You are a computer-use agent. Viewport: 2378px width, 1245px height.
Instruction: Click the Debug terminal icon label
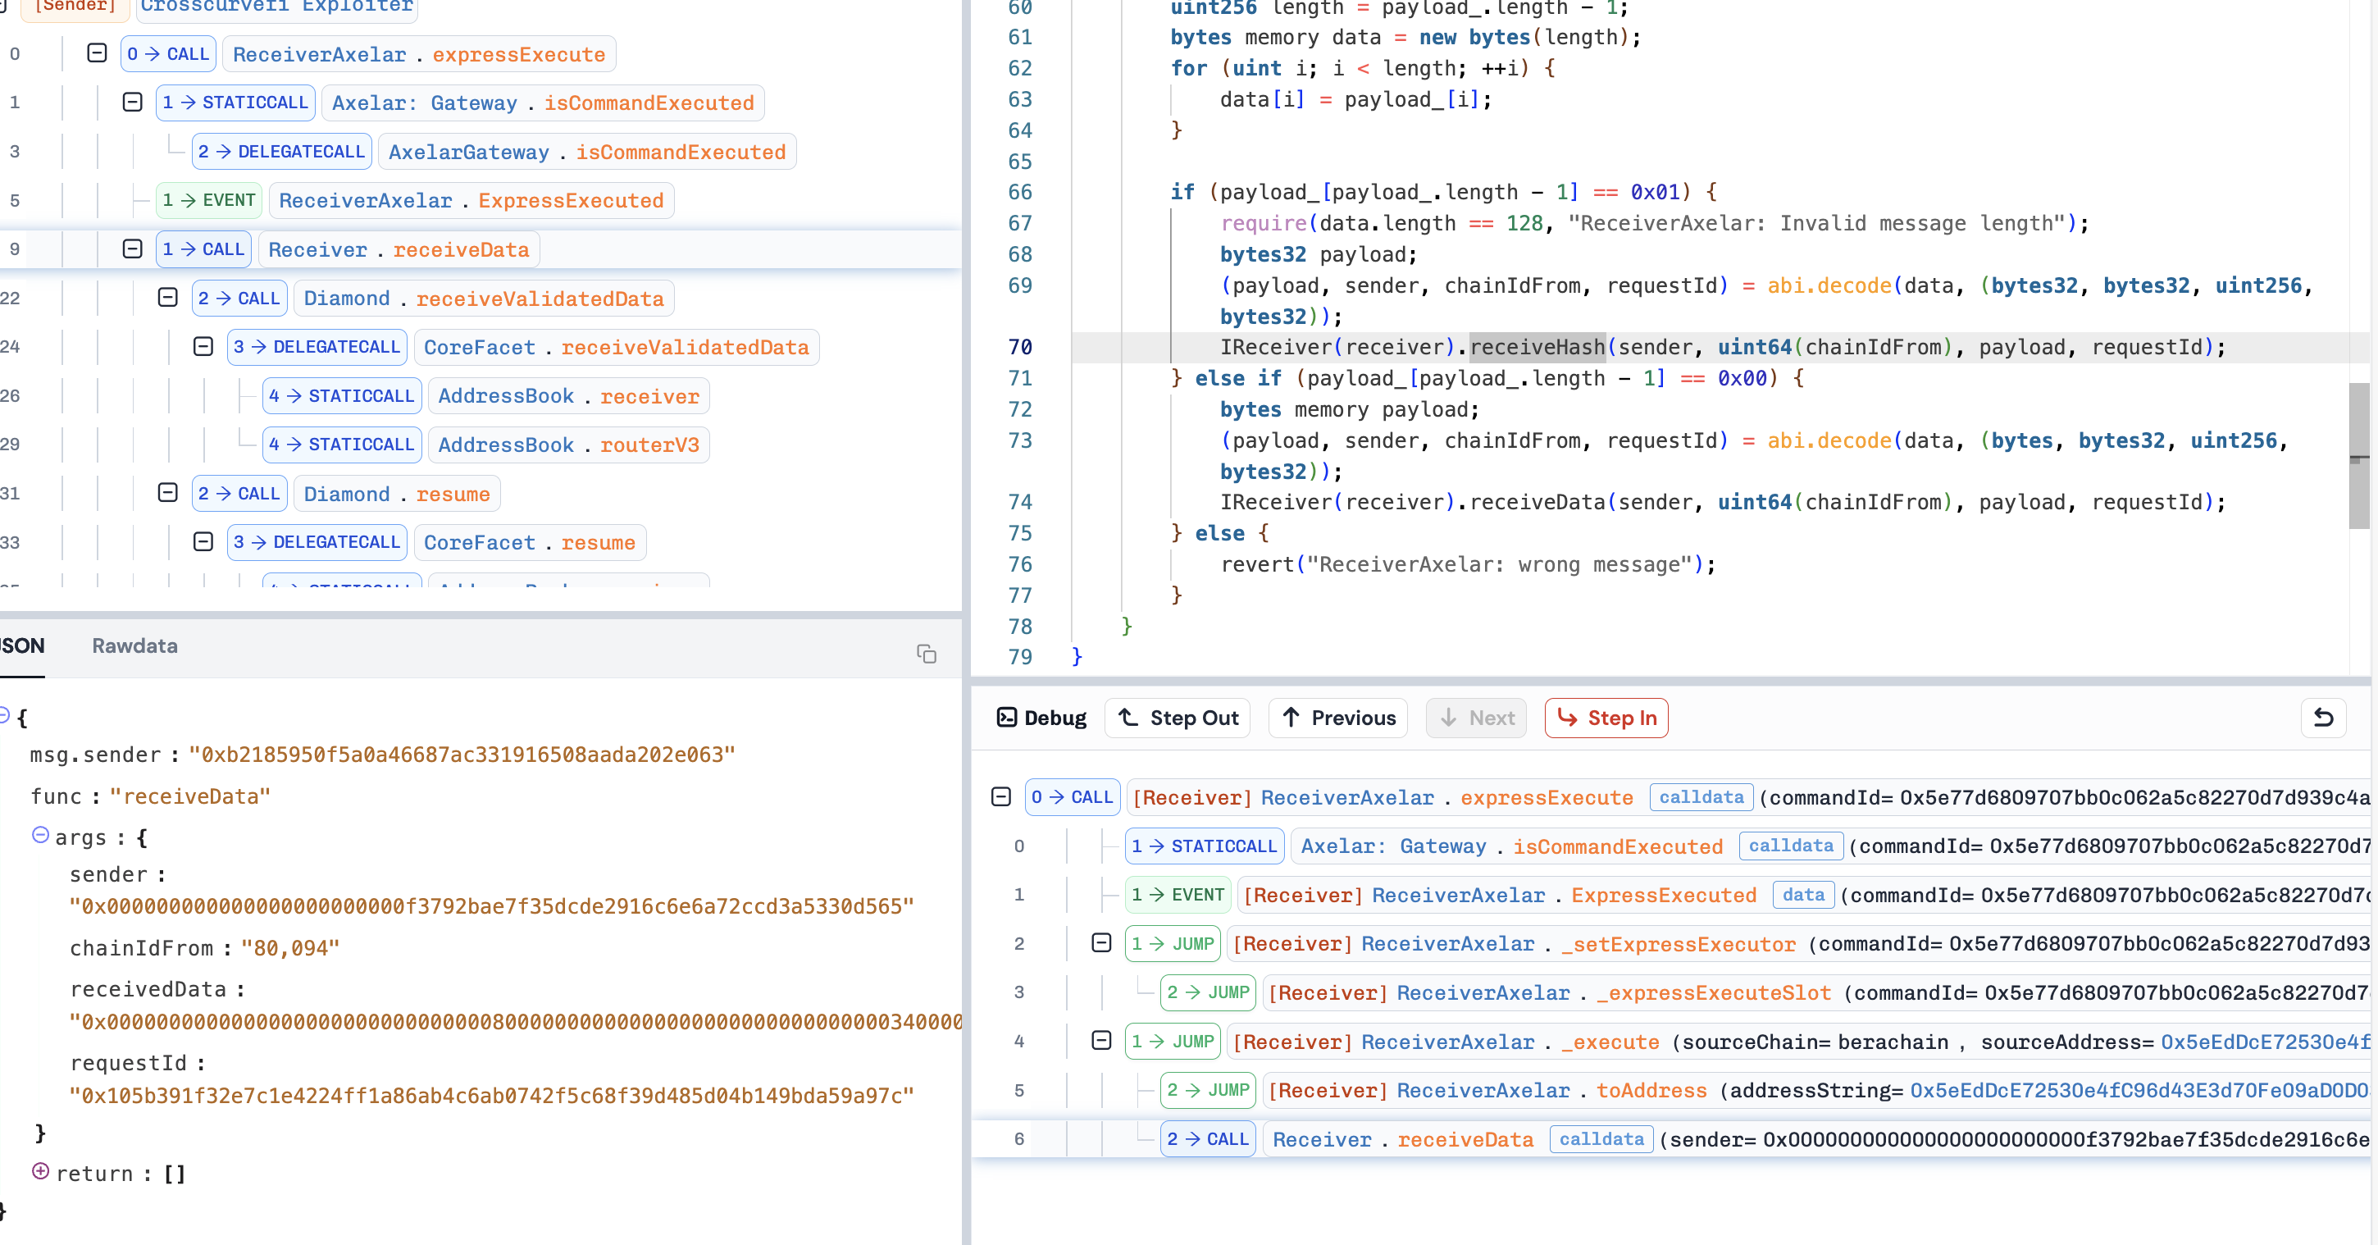point(1041,718)
